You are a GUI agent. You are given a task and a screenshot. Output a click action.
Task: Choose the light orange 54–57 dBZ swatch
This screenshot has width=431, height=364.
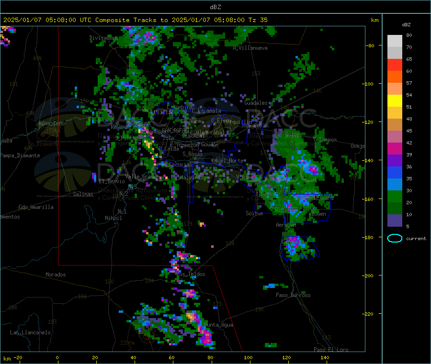point(395,88)
